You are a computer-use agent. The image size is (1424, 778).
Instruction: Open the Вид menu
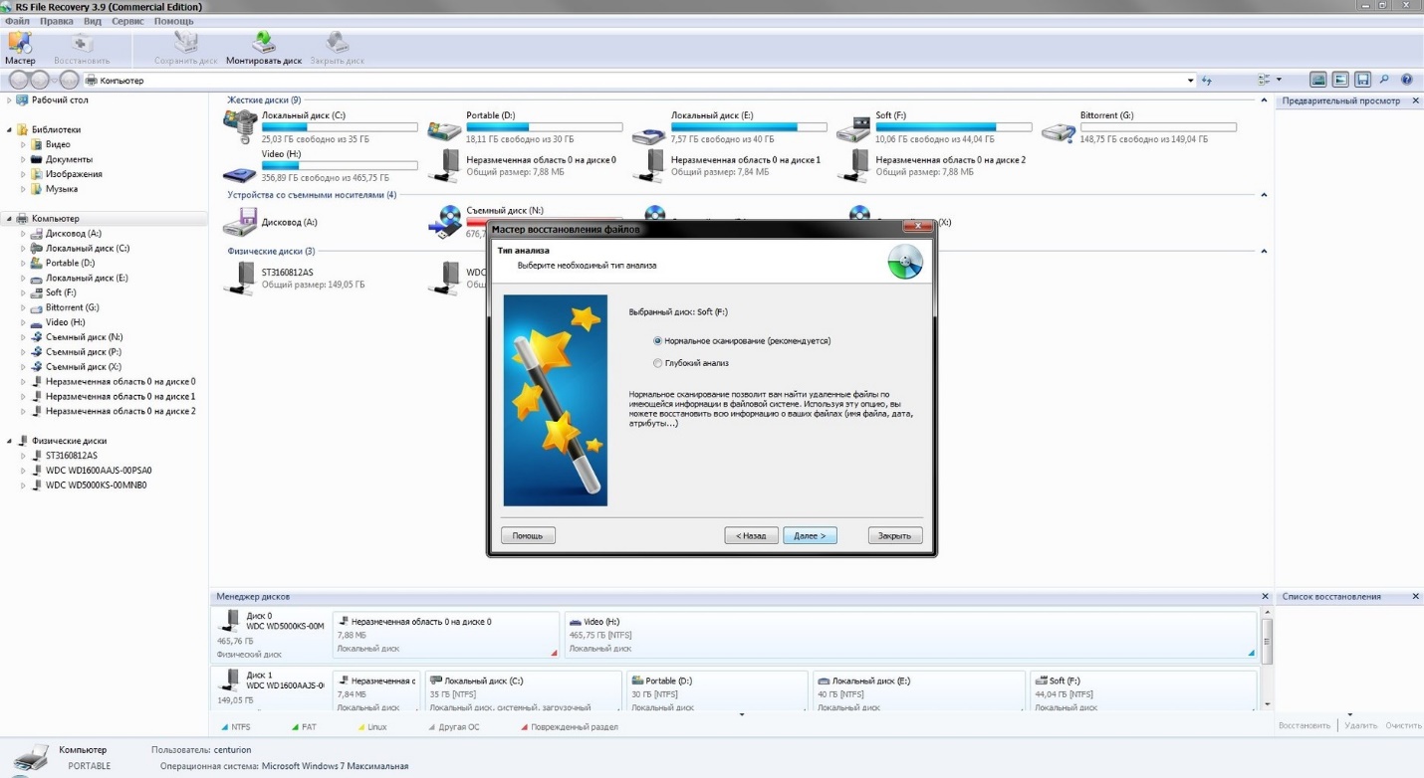93,21
